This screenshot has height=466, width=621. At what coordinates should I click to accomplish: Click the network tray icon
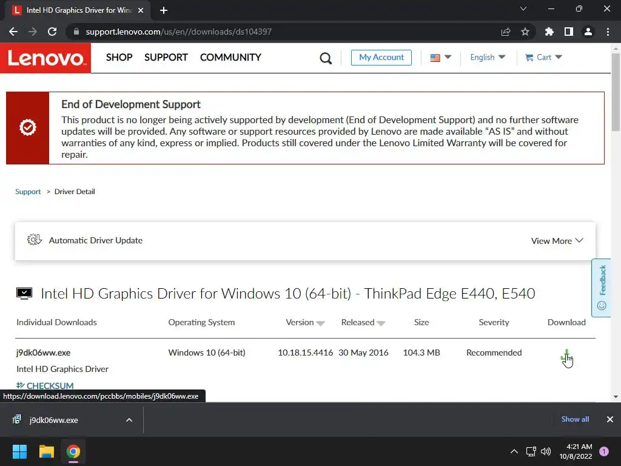(x=531, y=451)
